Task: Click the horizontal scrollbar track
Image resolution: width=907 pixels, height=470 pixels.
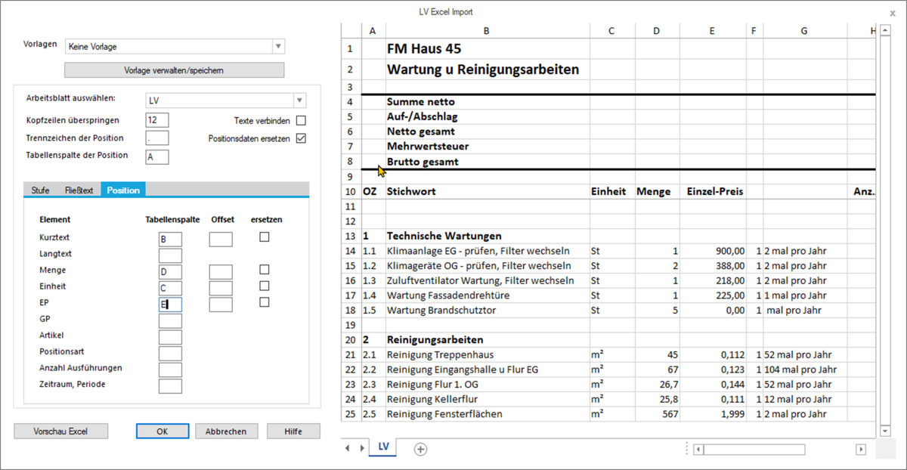Action: 779,449
